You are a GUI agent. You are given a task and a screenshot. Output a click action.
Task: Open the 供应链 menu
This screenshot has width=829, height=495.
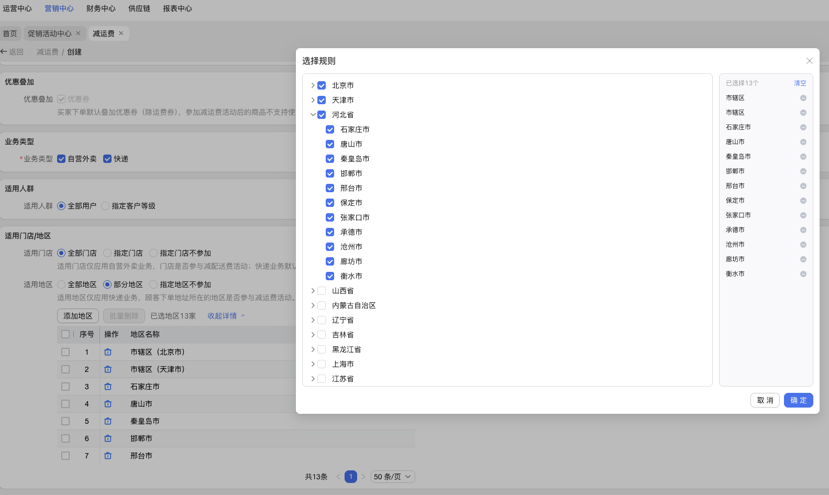[x=139, y=8]
